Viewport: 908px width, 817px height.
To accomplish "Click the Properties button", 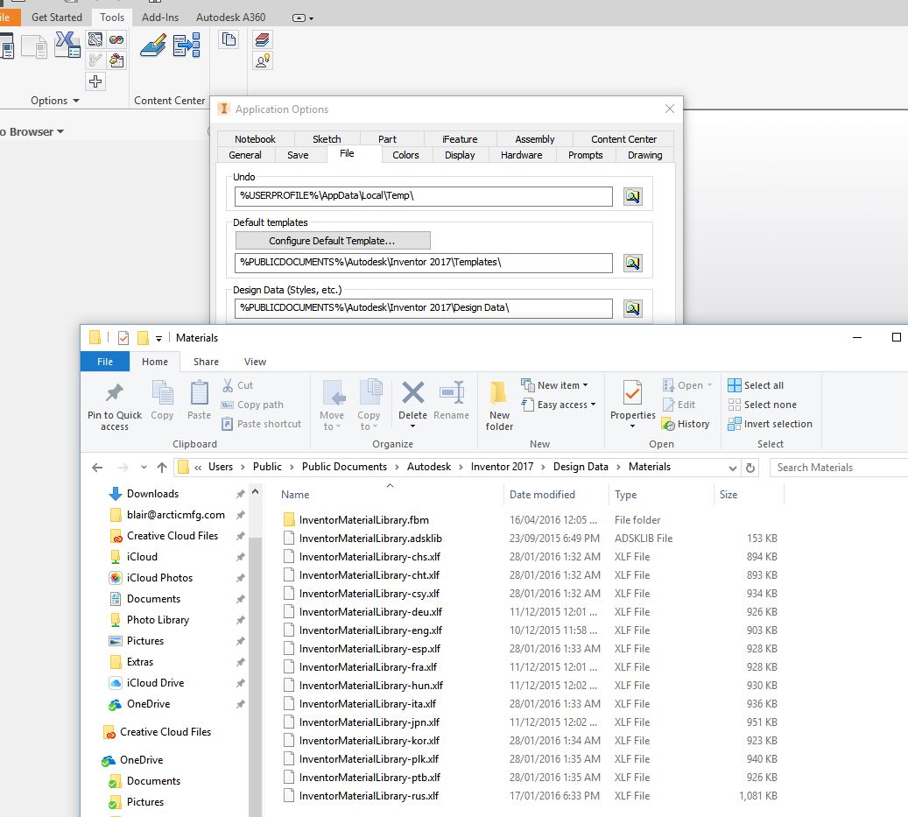I will pos(632,405).
